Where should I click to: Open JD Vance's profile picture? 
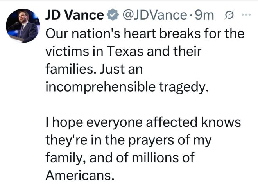23,26
